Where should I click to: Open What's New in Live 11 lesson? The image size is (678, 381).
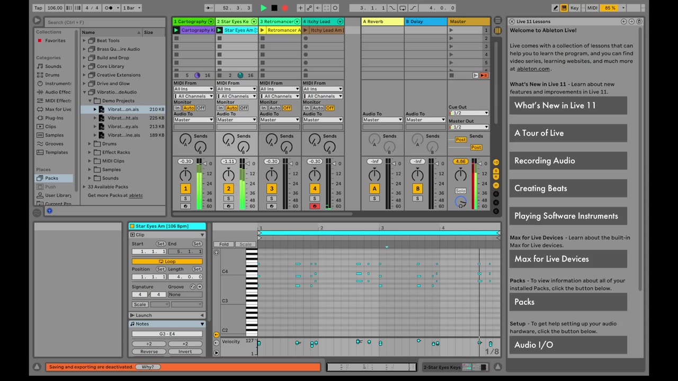[x=568, y=105]
